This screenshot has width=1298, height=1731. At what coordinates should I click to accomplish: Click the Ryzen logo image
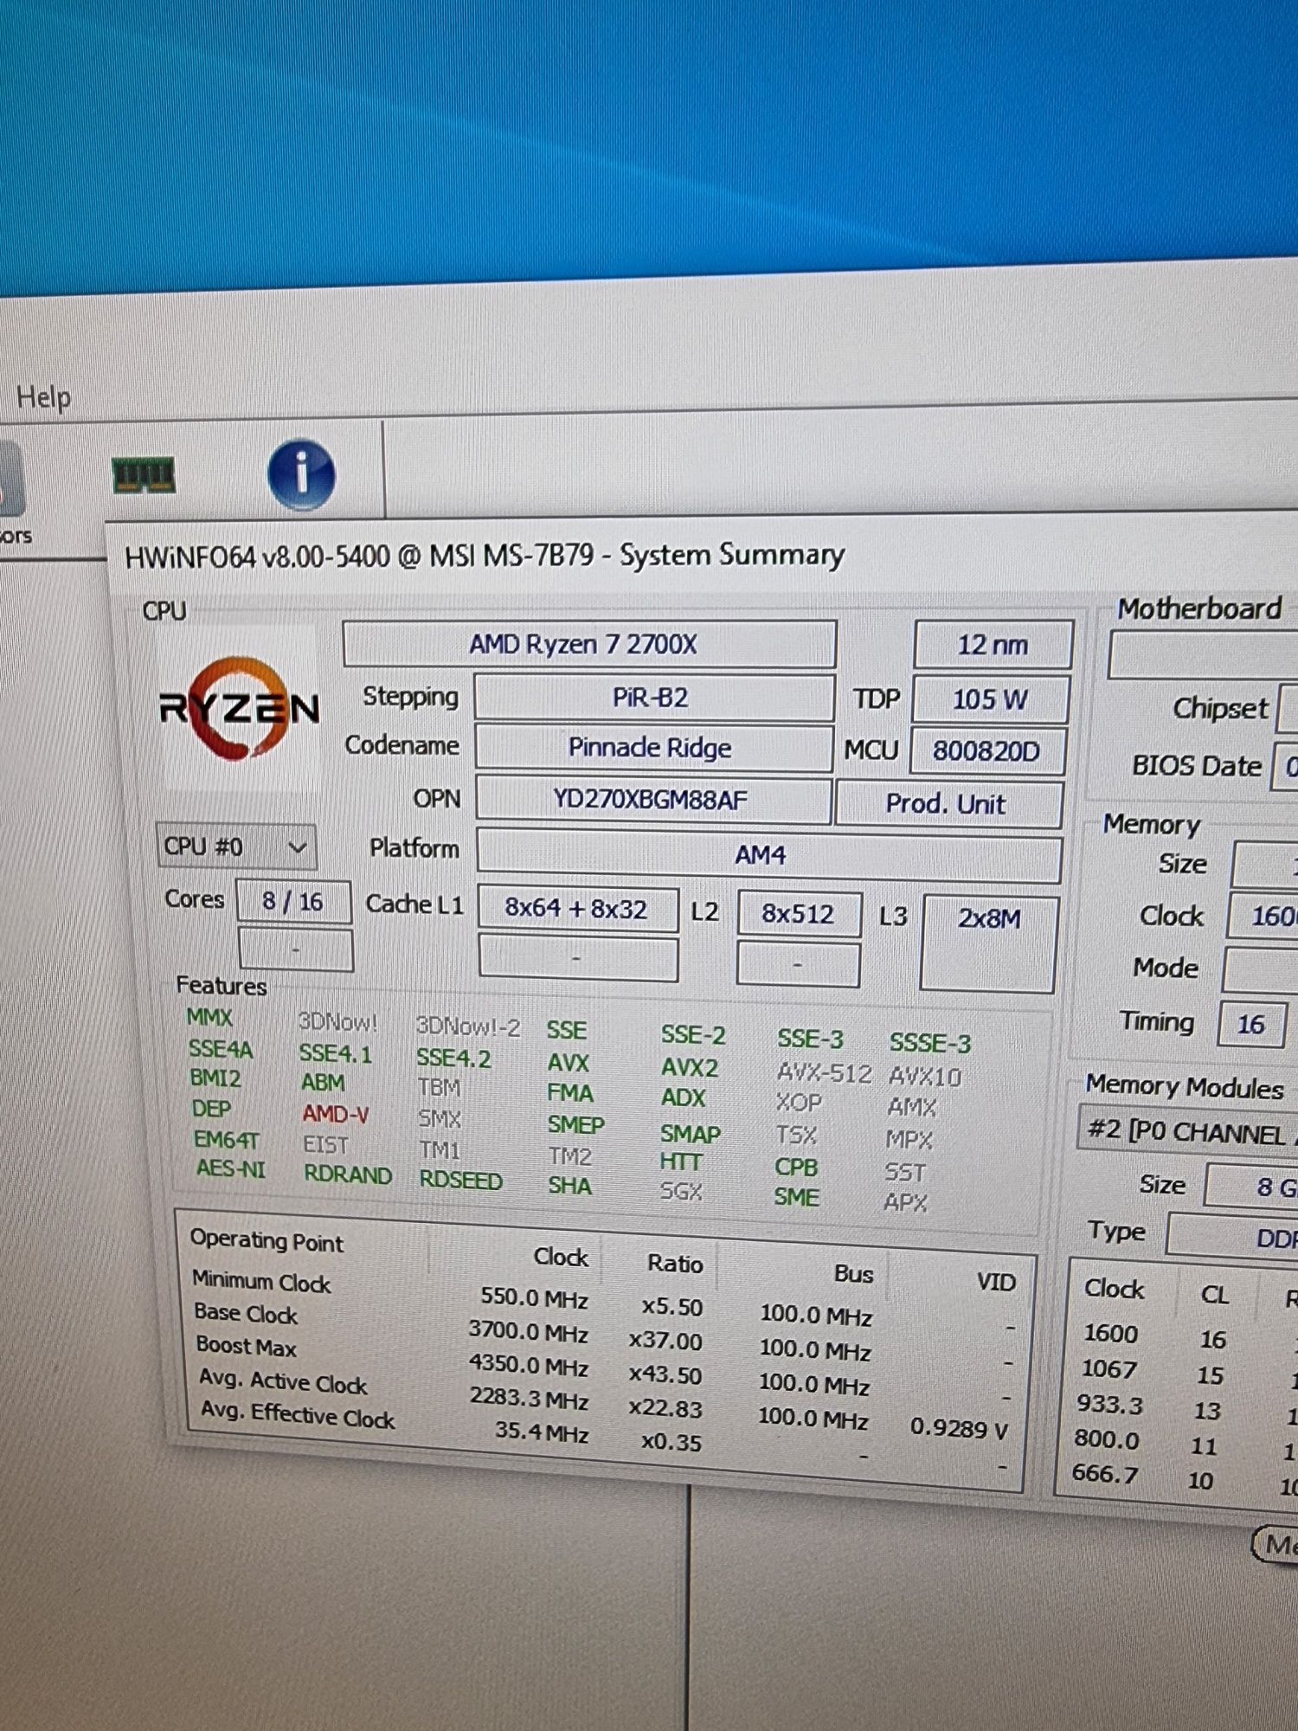240,709
